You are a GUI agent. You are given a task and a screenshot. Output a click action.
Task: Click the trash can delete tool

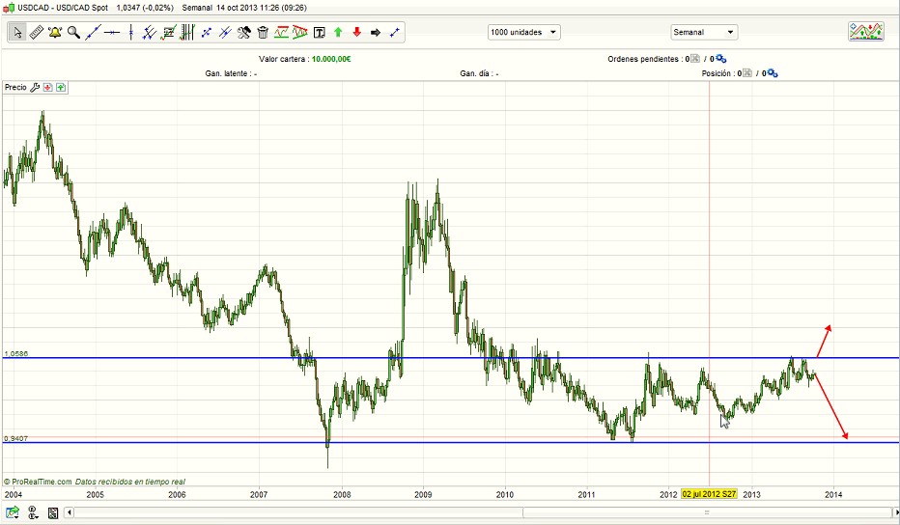pyautogui.click(x=263, y=33)
